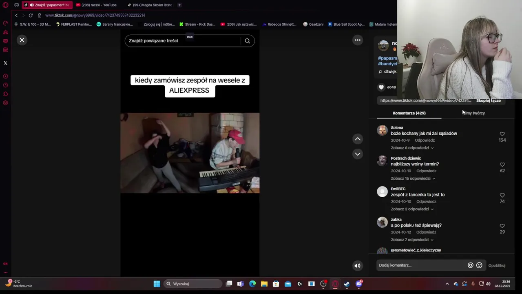Open the Windows Start menu
The height and width of the screenshot is (294, 522).
coord(157,284)
